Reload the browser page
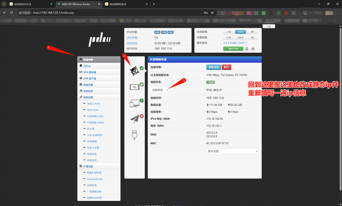Image resolution: width=342 pixels, height=206 pixels. pyautogui.click(x=11, y=13)
